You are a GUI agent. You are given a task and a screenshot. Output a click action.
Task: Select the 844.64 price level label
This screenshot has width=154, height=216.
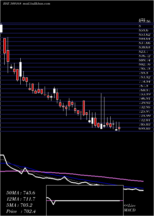click(x=144, y=39)
